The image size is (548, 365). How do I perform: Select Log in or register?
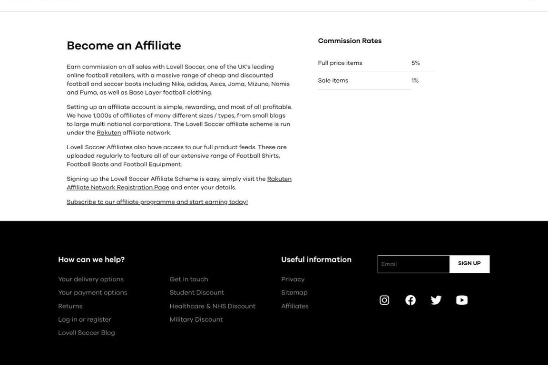[x=85, y=320]
